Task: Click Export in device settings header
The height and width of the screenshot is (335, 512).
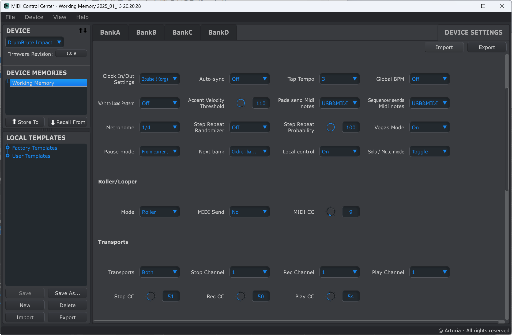Action: (487, 47)
